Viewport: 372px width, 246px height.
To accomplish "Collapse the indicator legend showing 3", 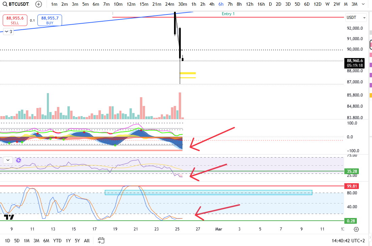I will pos(8,31).
